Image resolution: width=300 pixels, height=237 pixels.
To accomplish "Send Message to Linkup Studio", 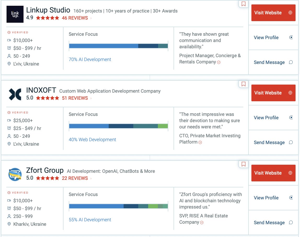I will pos(273,62).
